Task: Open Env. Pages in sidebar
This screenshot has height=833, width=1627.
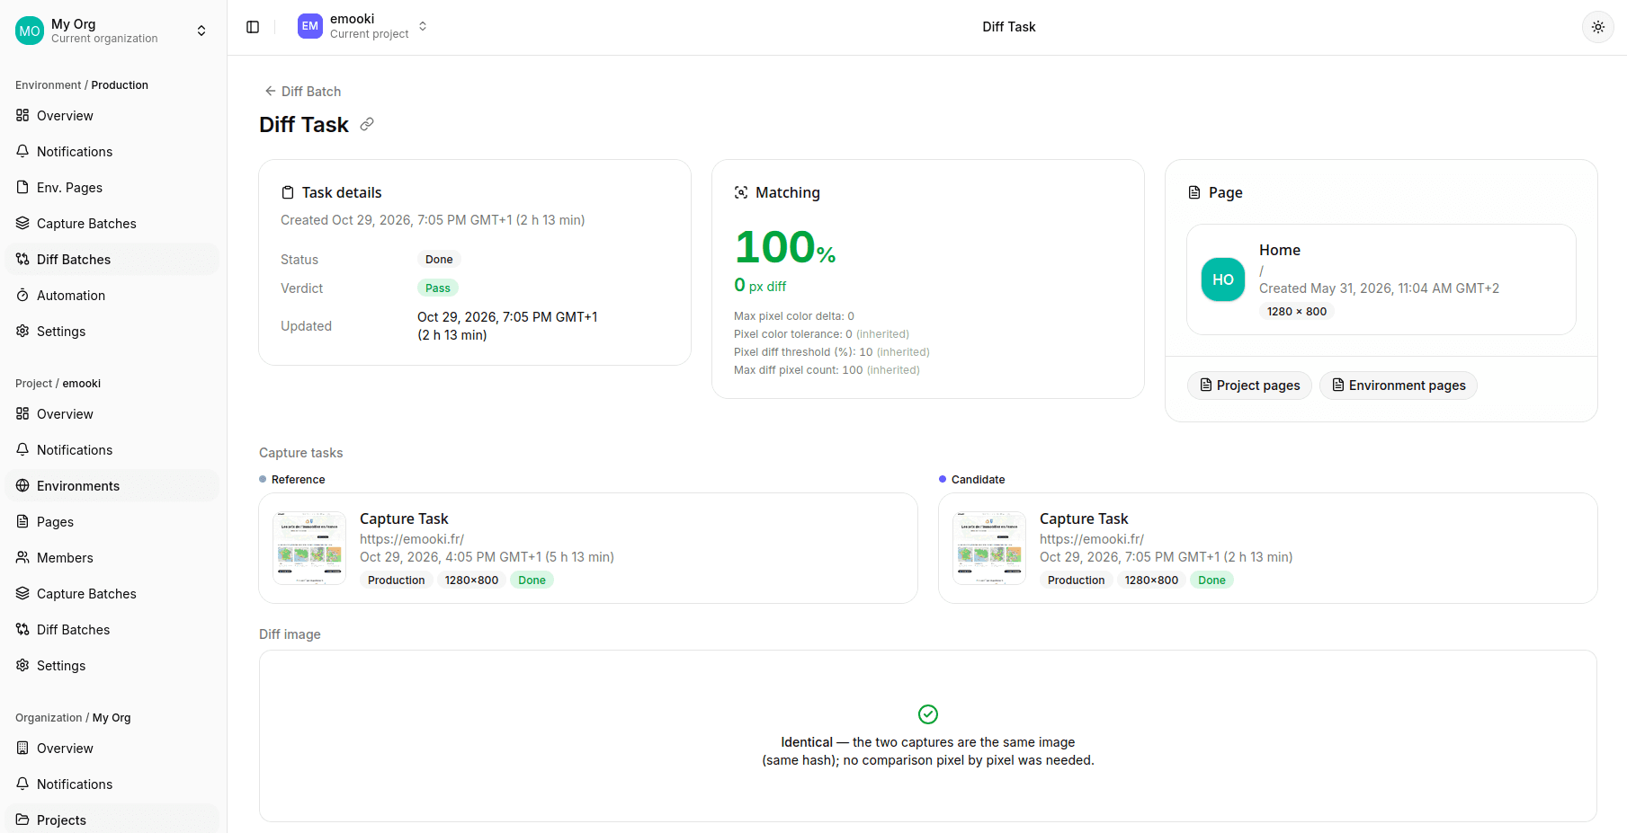Action: [112, 188]
